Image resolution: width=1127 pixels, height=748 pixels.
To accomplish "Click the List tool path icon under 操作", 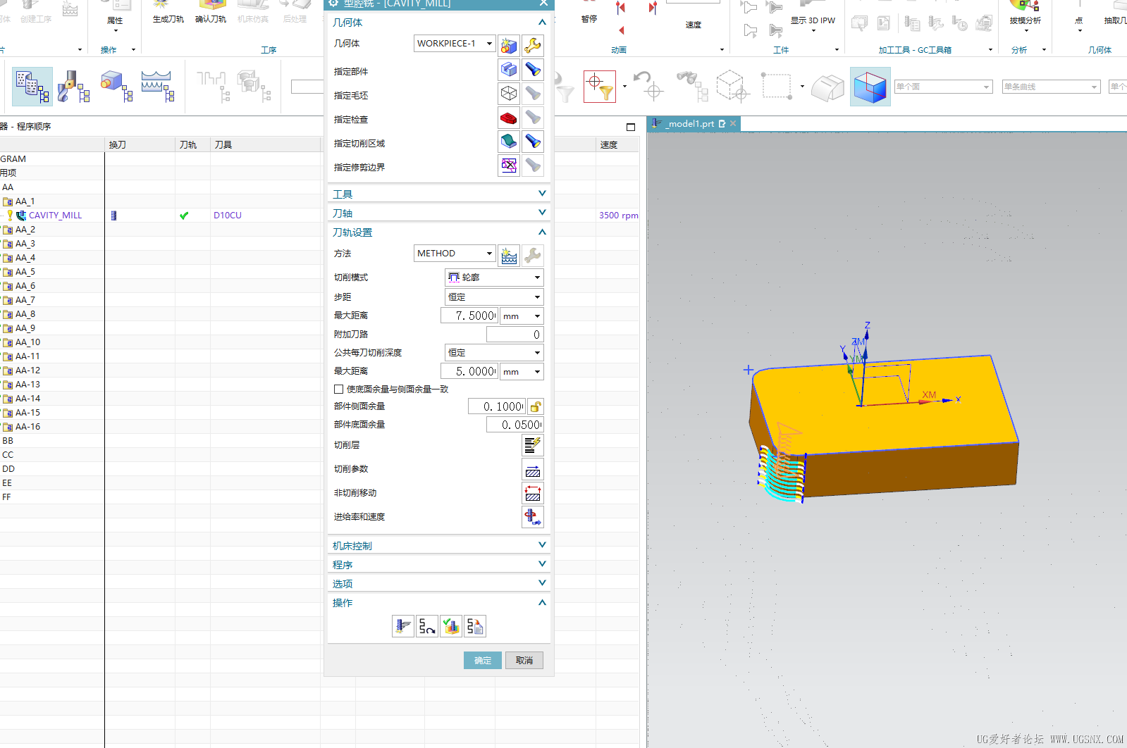I will (x=475, y=626).
